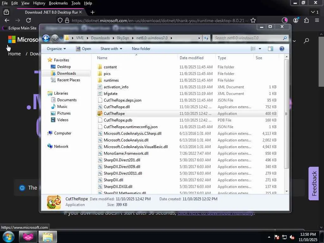Open the Organize dropdown menu
The image size is (324, 243).
[x=56, y=49]
